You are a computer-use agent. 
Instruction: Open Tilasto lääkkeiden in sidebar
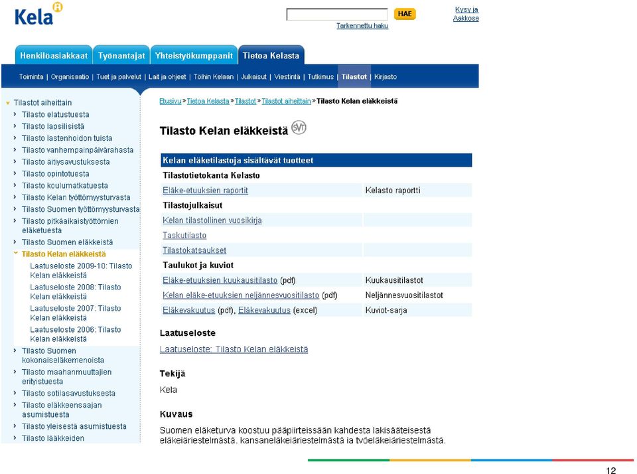[x=53, y=438]
